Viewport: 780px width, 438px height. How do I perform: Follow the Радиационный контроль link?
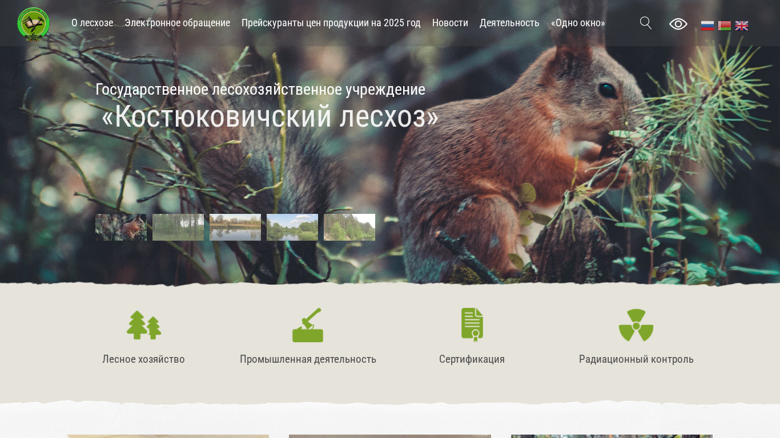[636, 359]
